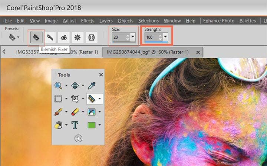This screenshot has width=267, height=166.
Task: Select the Thinify makeover tool icon
Action: pos(92,37)
